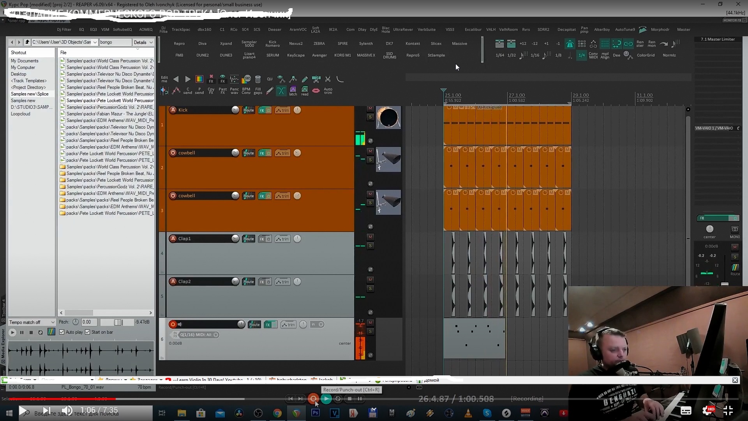Select Samples new shortcut in list
Image resolution: width=748 pixels, height=421 pixels.
coord(23,101)
